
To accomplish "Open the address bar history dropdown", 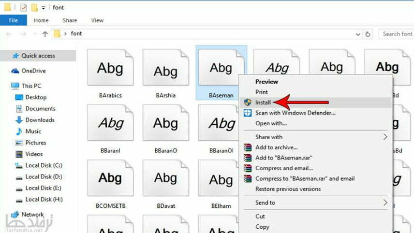I will [358, 34].
